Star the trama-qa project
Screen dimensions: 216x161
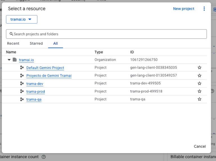point(199,99)
